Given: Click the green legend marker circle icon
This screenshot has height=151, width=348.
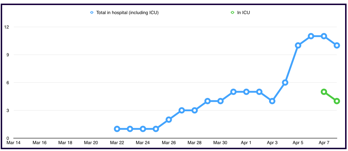Looking at the screenshot, I should [x=232, y=13].
